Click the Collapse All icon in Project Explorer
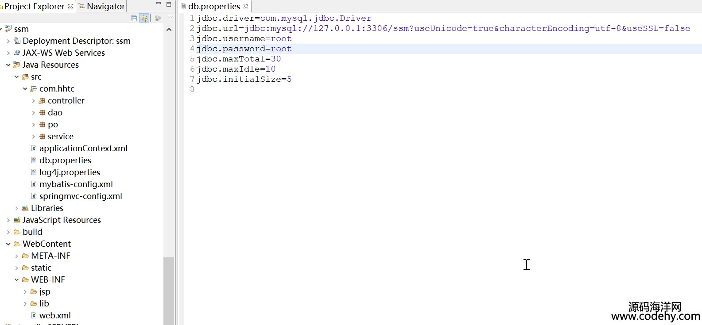702x325 pixels. pyautogui.click(x=134, y=18)
